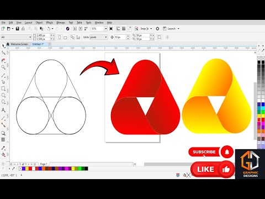Apply layout to Current Page only
The image size is (265, 199).
(78, 38)
